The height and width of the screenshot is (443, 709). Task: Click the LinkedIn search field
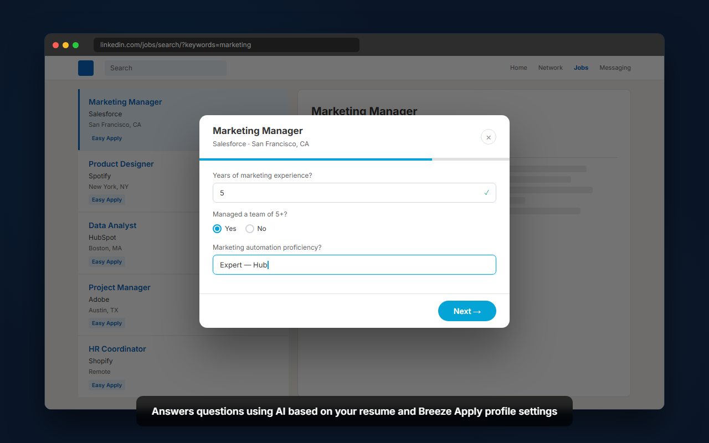(x=166, y=68)
